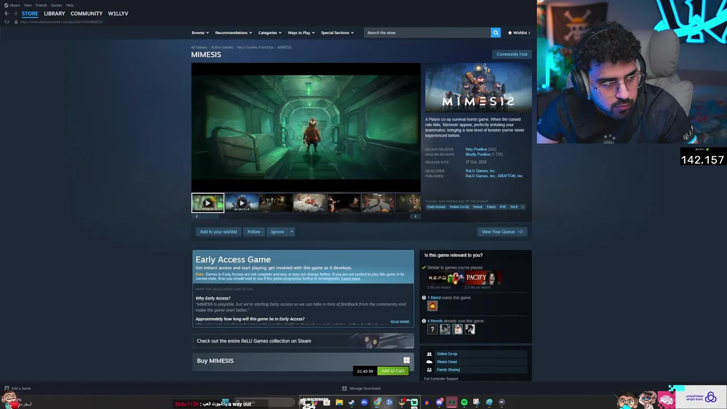Click the Windows platform icon beside Buy MIMESIS
This screenshot has height=409, width=727.
406,360
